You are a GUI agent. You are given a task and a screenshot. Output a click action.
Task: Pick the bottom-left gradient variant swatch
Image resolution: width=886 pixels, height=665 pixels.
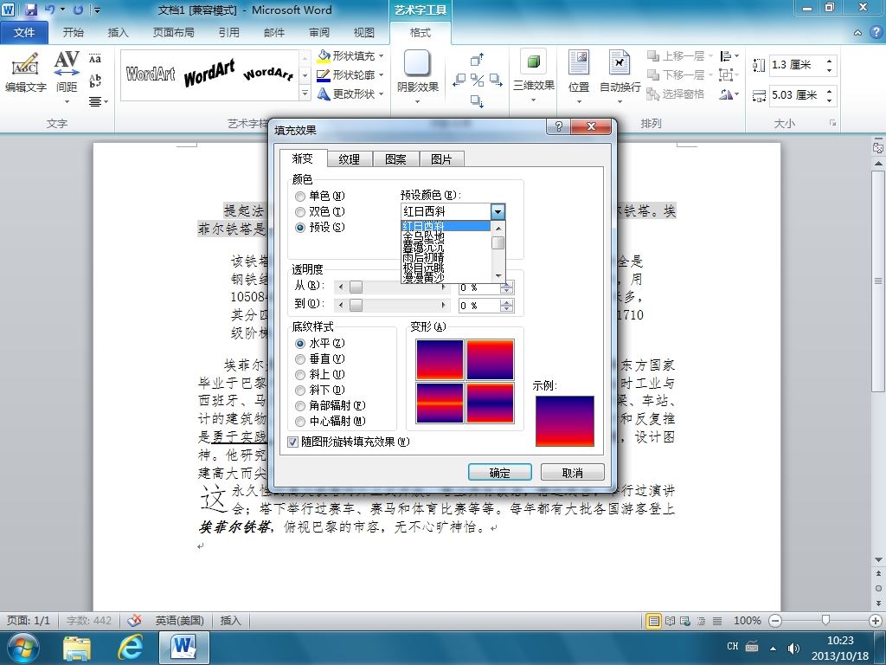tap(440, 404)
